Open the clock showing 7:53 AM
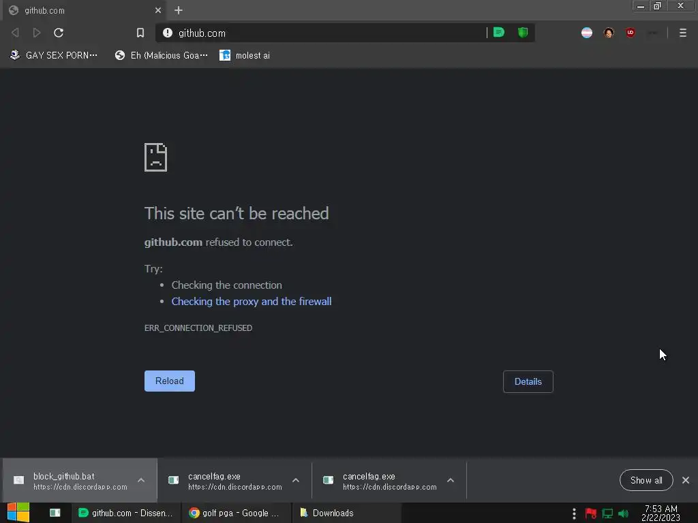Screen dimensions: 698x523 [661, 513]
